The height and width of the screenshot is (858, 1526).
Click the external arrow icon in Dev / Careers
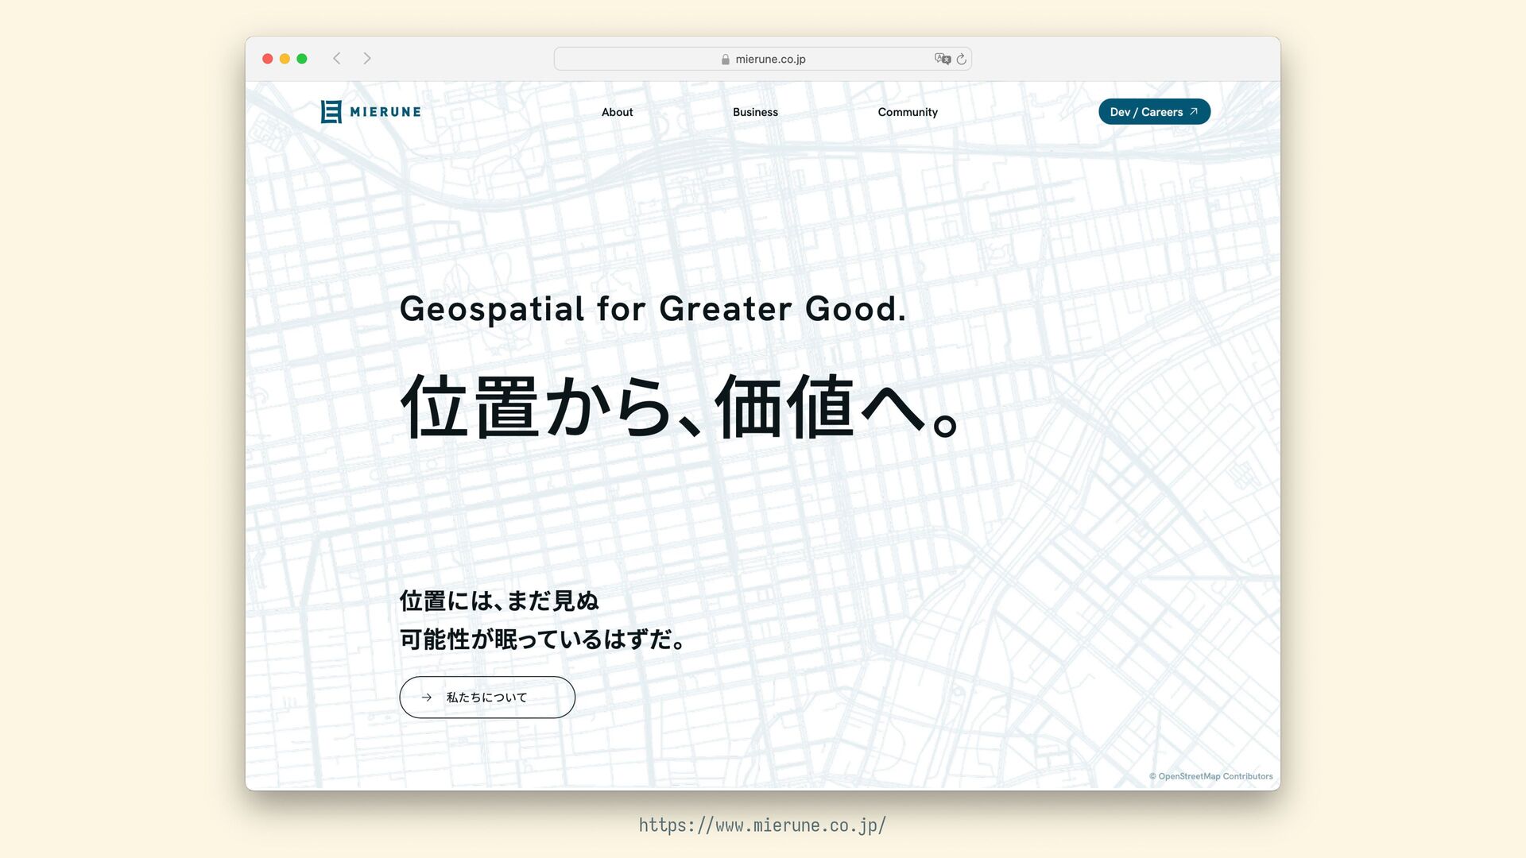coord(1193,112)
